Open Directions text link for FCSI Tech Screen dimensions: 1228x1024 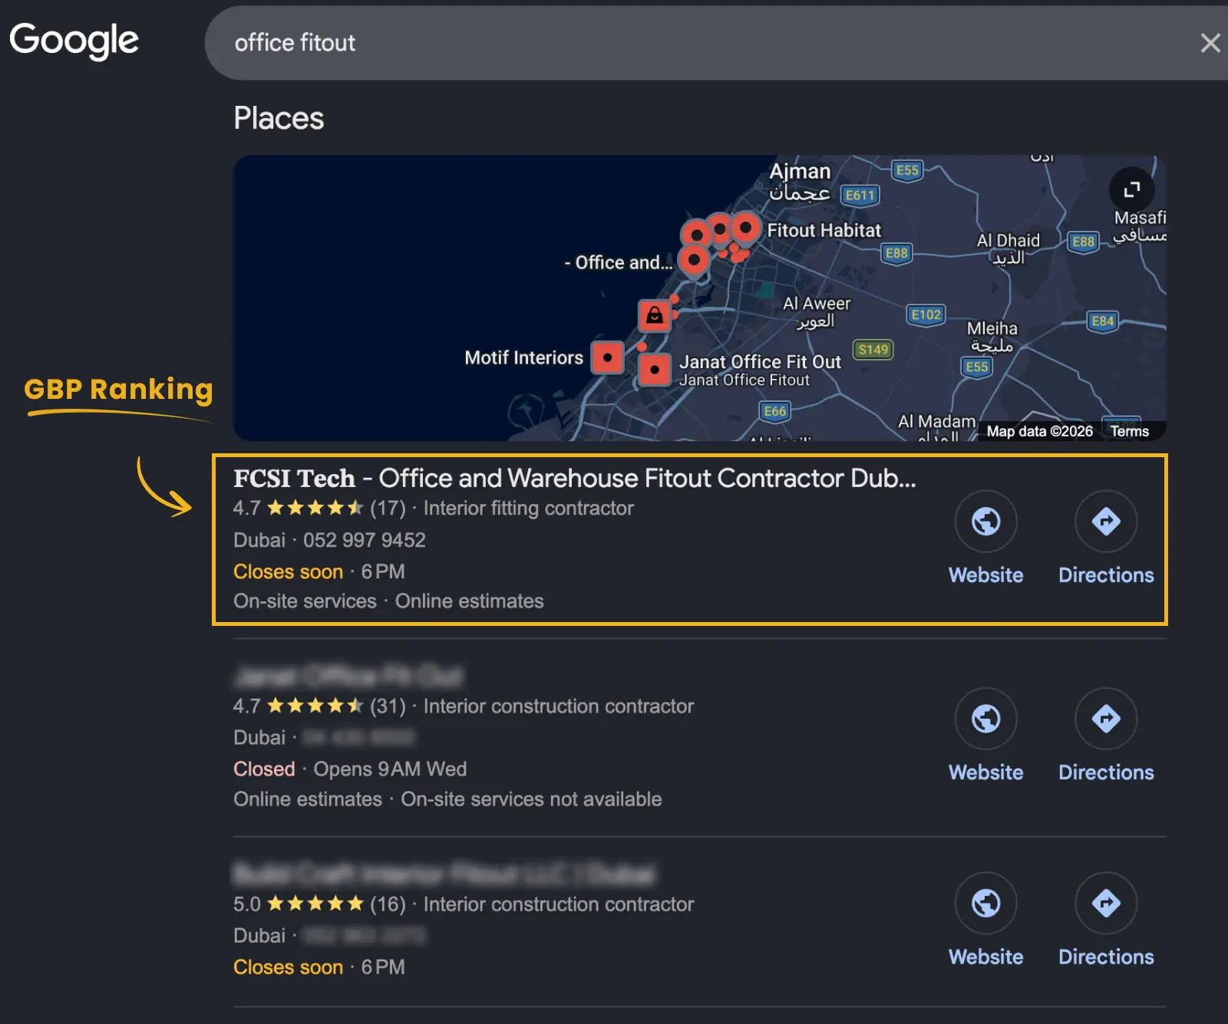(1106, 575)
